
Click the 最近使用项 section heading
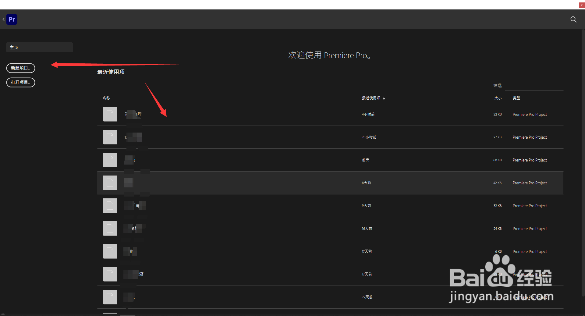pyautogui.click(x=111, y=72)
